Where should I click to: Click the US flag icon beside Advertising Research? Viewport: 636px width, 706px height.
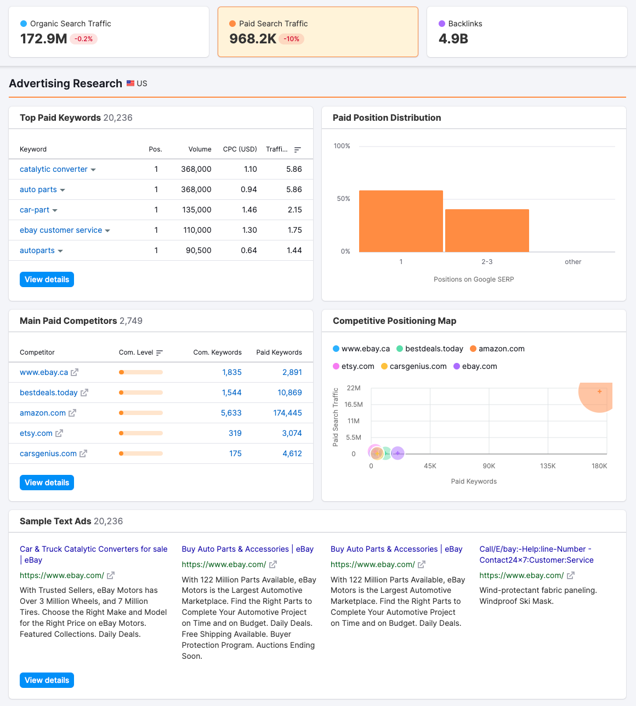pyautogui.click(x=130, y=83)
